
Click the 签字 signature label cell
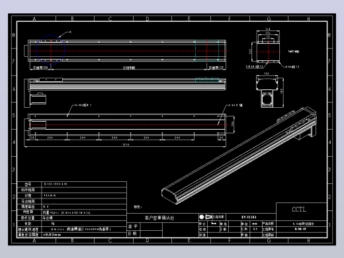[133, 226]
